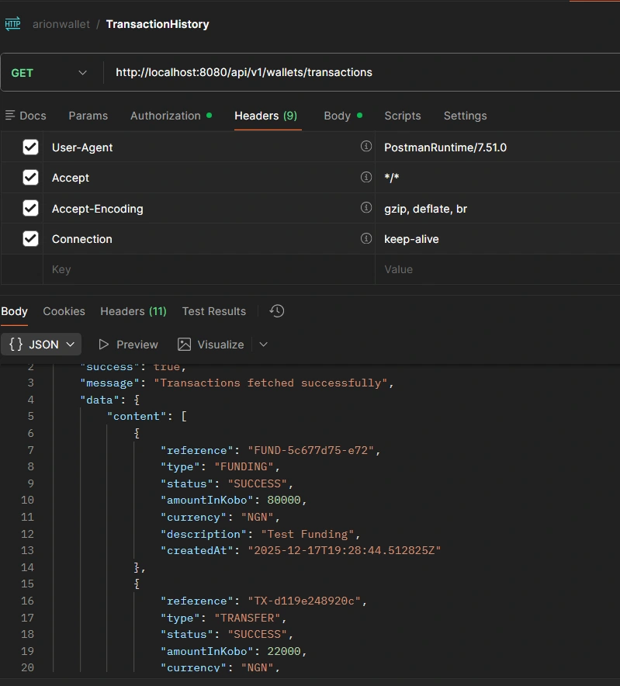
Task: Disable the Accept-Encoding header checkbox
Action: pyautogui.click(x=30, y=208)
